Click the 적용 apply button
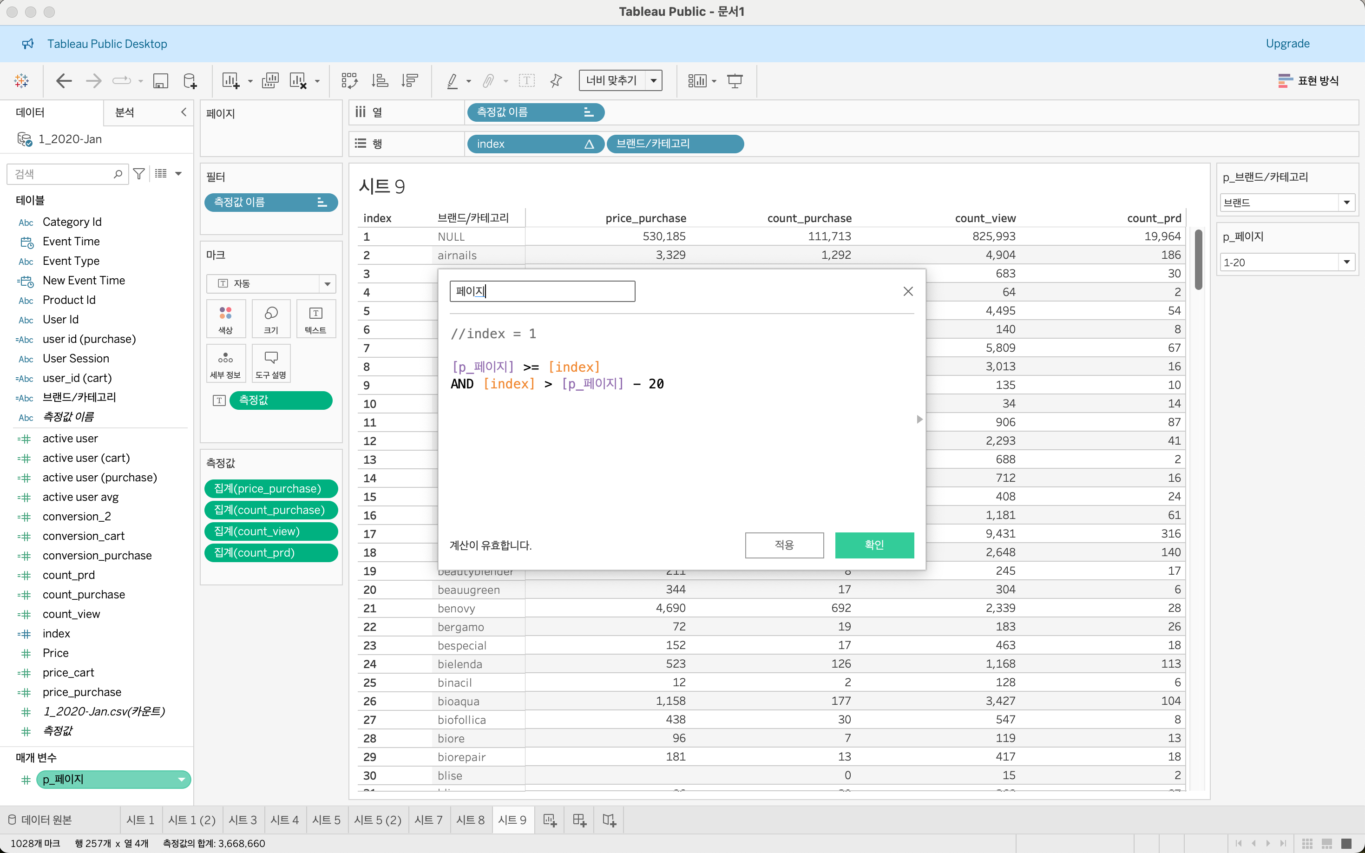 784,545
